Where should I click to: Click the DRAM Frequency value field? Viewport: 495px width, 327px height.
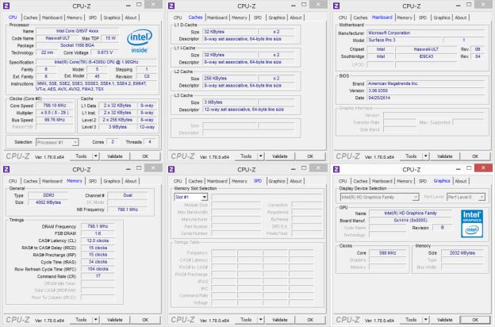98,226
